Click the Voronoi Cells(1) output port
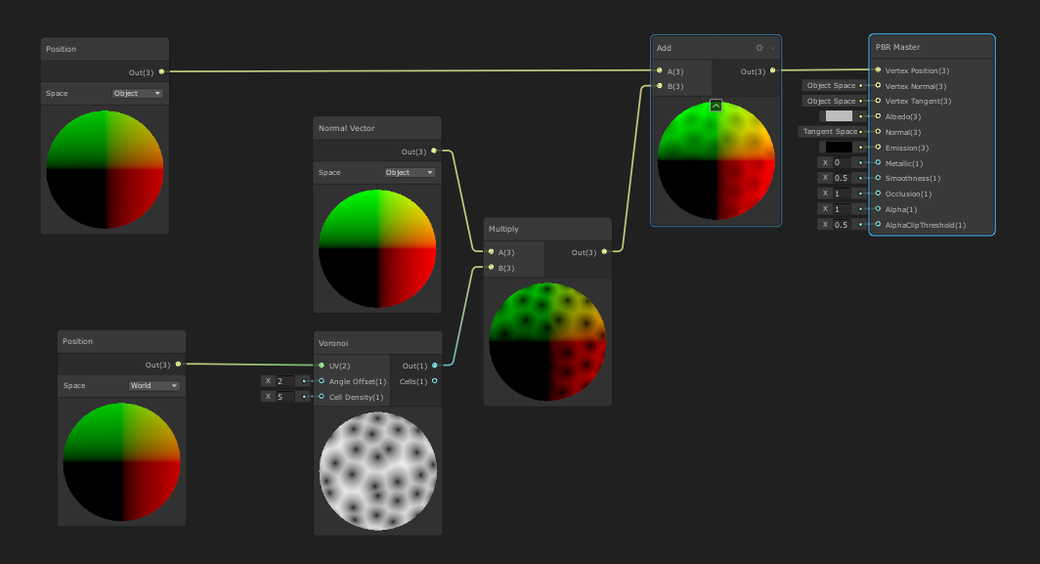This screenshot has height=564, width=1040. 435,381
